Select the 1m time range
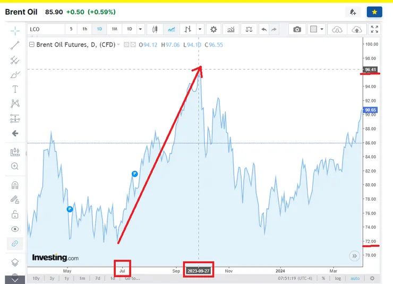Viewport: 393px width, 284px height. point(82,278)
